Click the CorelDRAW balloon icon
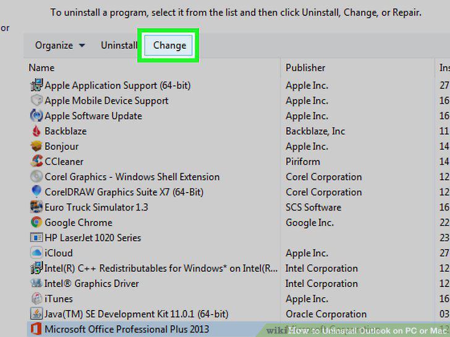The height and width of the screenshot is (337, 450). tap(36, 191)
